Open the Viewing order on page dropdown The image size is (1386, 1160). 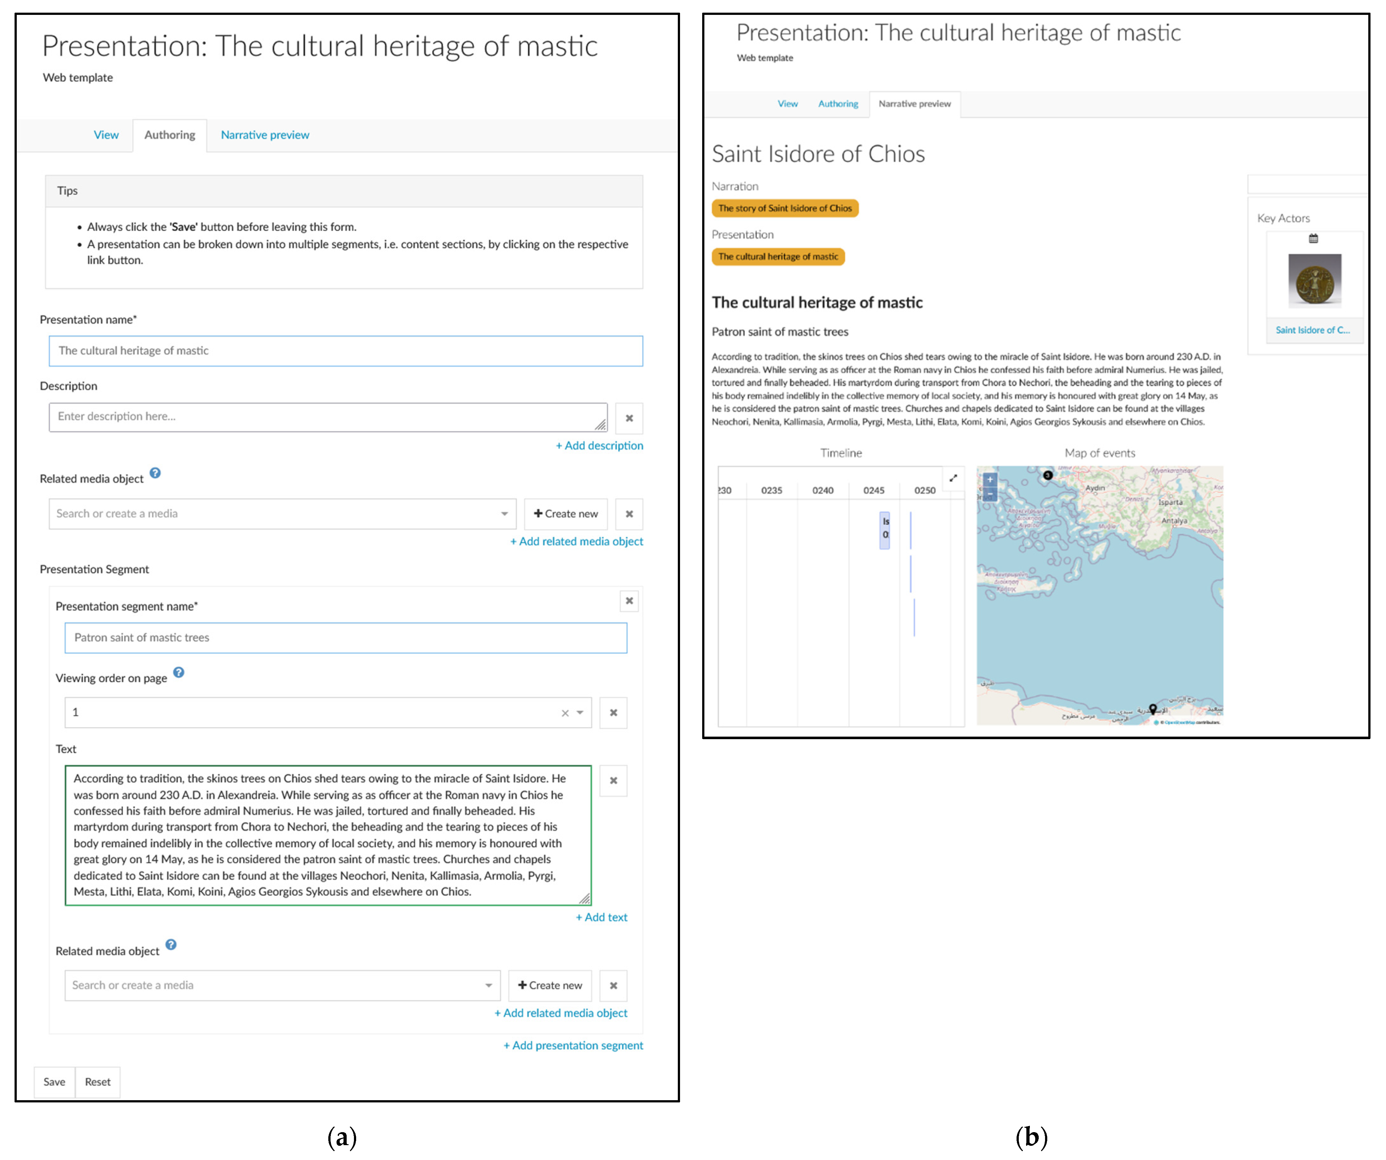(580, 713)
